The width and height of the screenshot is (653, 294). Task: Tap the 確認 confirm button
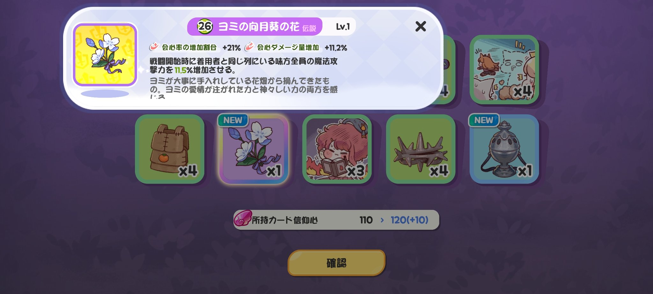click(337, 263)
